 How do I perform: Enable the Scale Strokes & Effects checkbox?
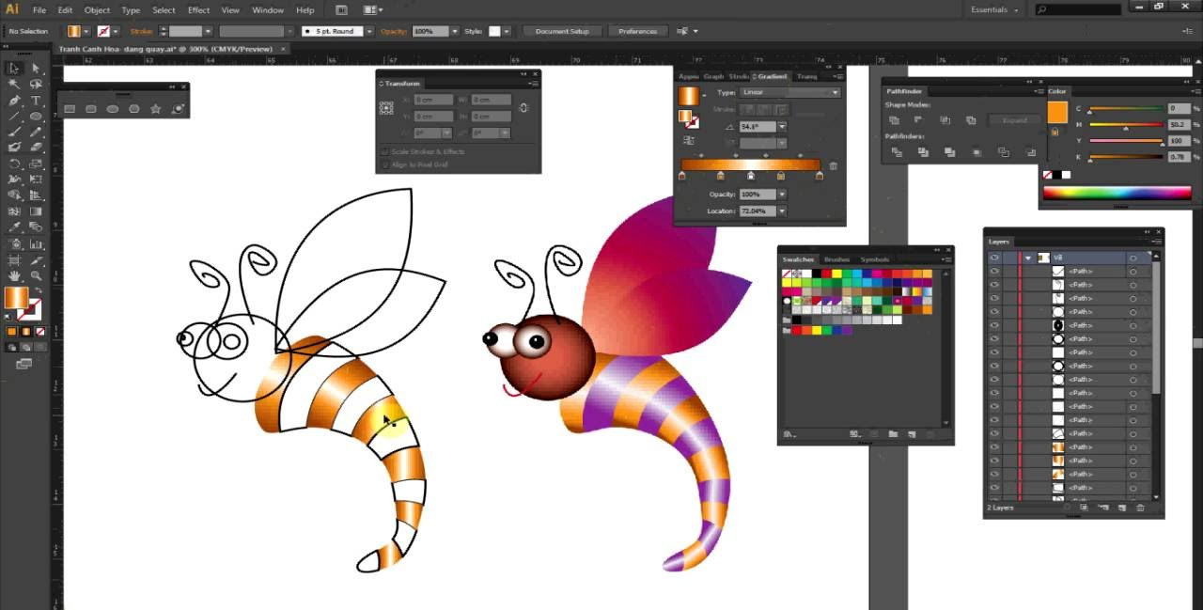tap(385, 151)
